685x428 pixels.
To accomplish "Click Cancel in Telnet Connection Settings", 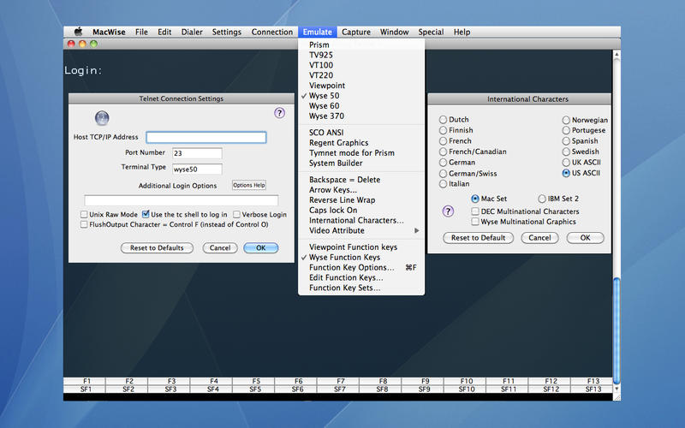I will (220, 248).
